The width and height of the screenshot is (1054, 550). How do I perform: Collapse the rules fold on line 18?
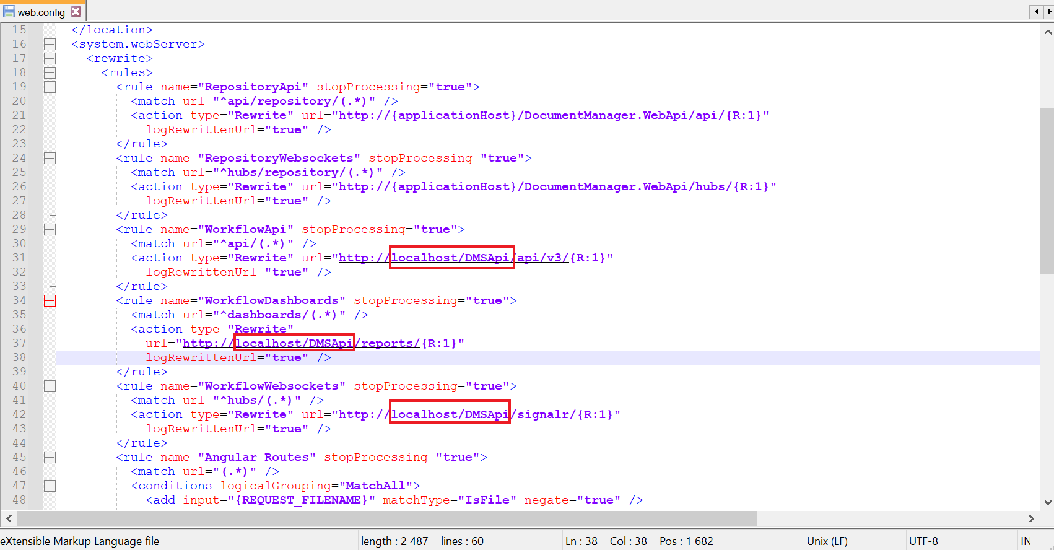(50, 72)
